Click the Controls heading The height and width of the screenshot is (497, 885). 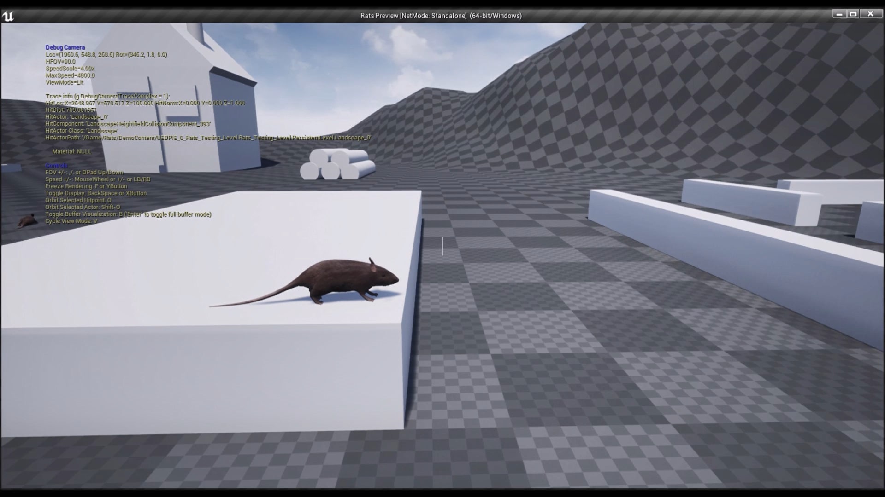pos(56,165)
